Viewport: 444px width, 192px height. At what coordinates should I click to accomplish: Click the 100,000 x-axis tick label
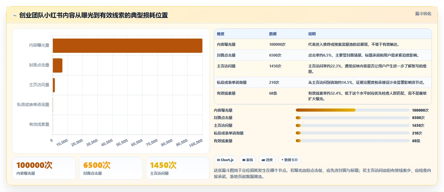pos(196,143)
